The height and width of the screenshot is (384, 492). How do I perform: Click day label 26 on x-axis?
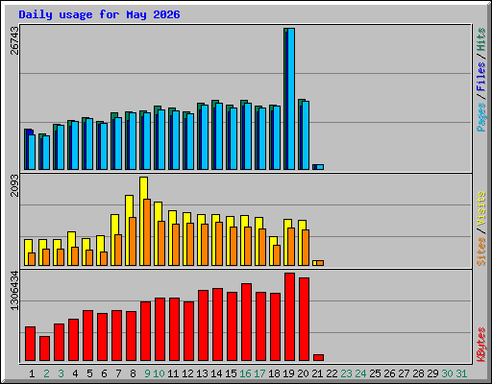[x=389, y=373]
